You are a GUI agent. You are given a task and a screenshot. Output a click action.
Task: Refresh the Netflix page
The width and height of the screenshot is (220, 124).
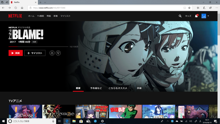click(x=16, y=8)
